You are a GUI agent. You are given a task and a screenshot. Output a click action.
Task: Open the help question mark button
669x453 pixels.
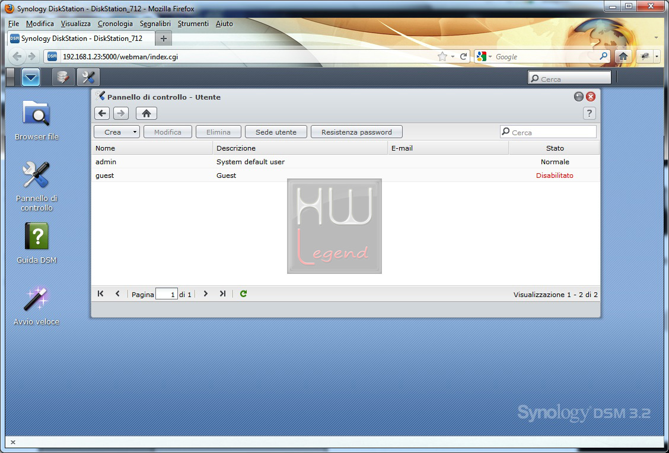tap(589, 113)
